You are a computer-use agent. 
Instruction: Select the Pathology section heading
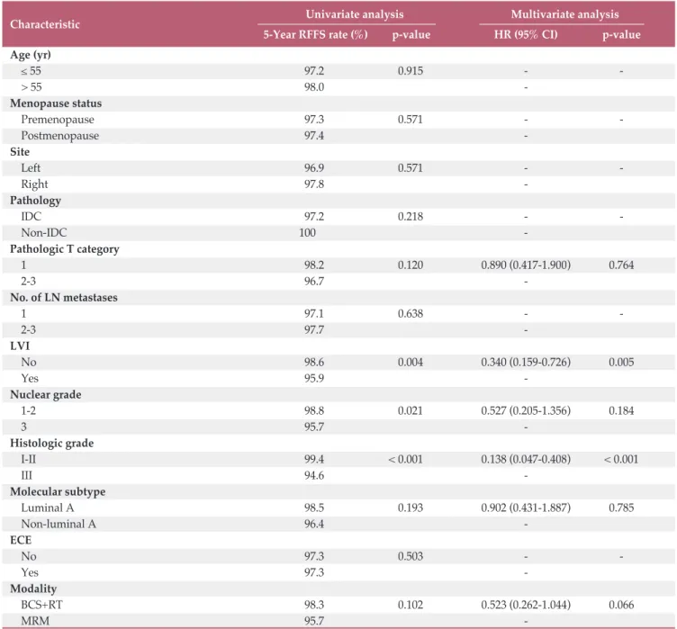(x=35, y=201)
